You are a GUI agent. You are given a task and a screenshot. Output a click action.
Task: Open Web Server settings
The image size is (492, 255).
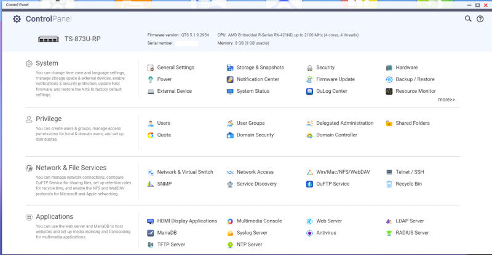324,221
